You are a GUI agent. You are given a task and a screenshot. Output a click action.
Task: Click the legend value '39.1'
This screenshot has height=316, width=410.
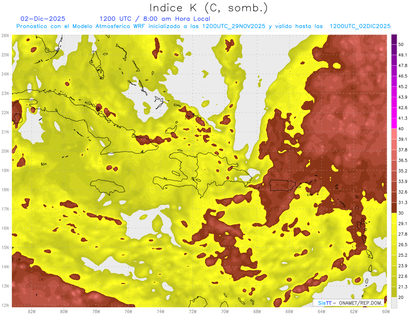[403, 139]
